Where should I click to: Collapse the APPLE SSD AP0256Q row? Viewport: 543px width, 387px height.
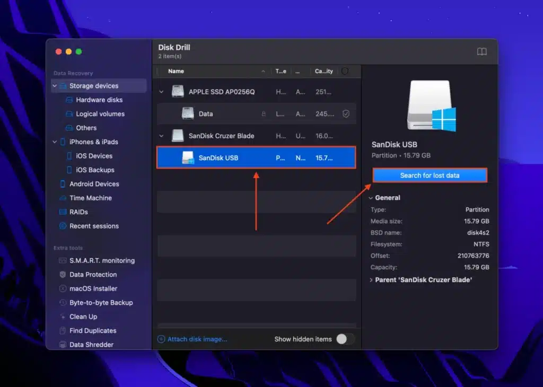(x=161, y=92)
